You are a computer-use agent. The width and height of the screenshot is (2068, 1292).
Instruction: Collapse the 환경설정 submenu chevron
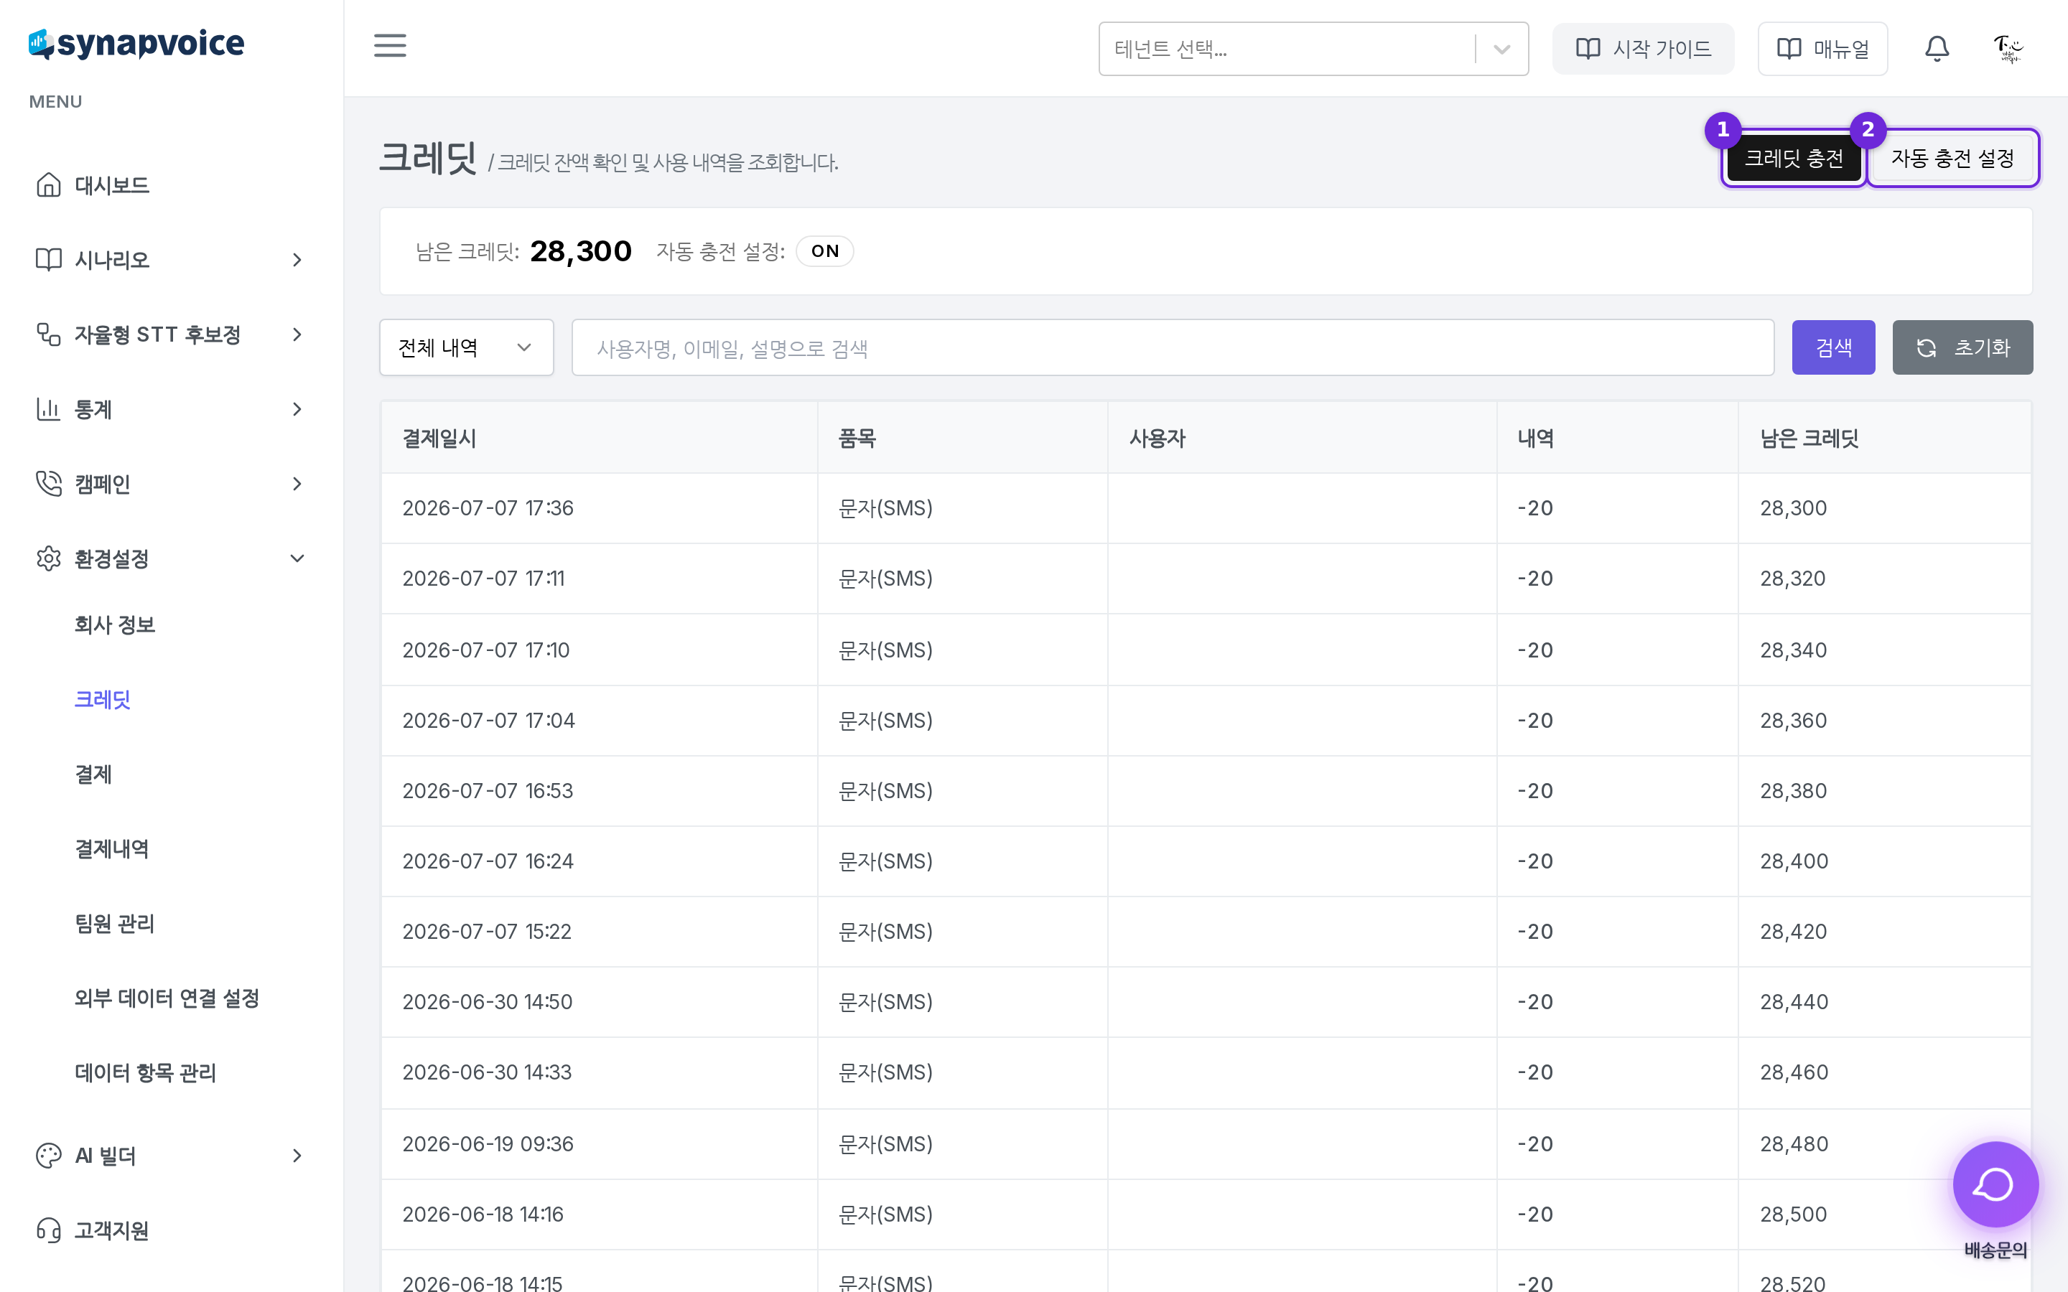coord(297,558)
